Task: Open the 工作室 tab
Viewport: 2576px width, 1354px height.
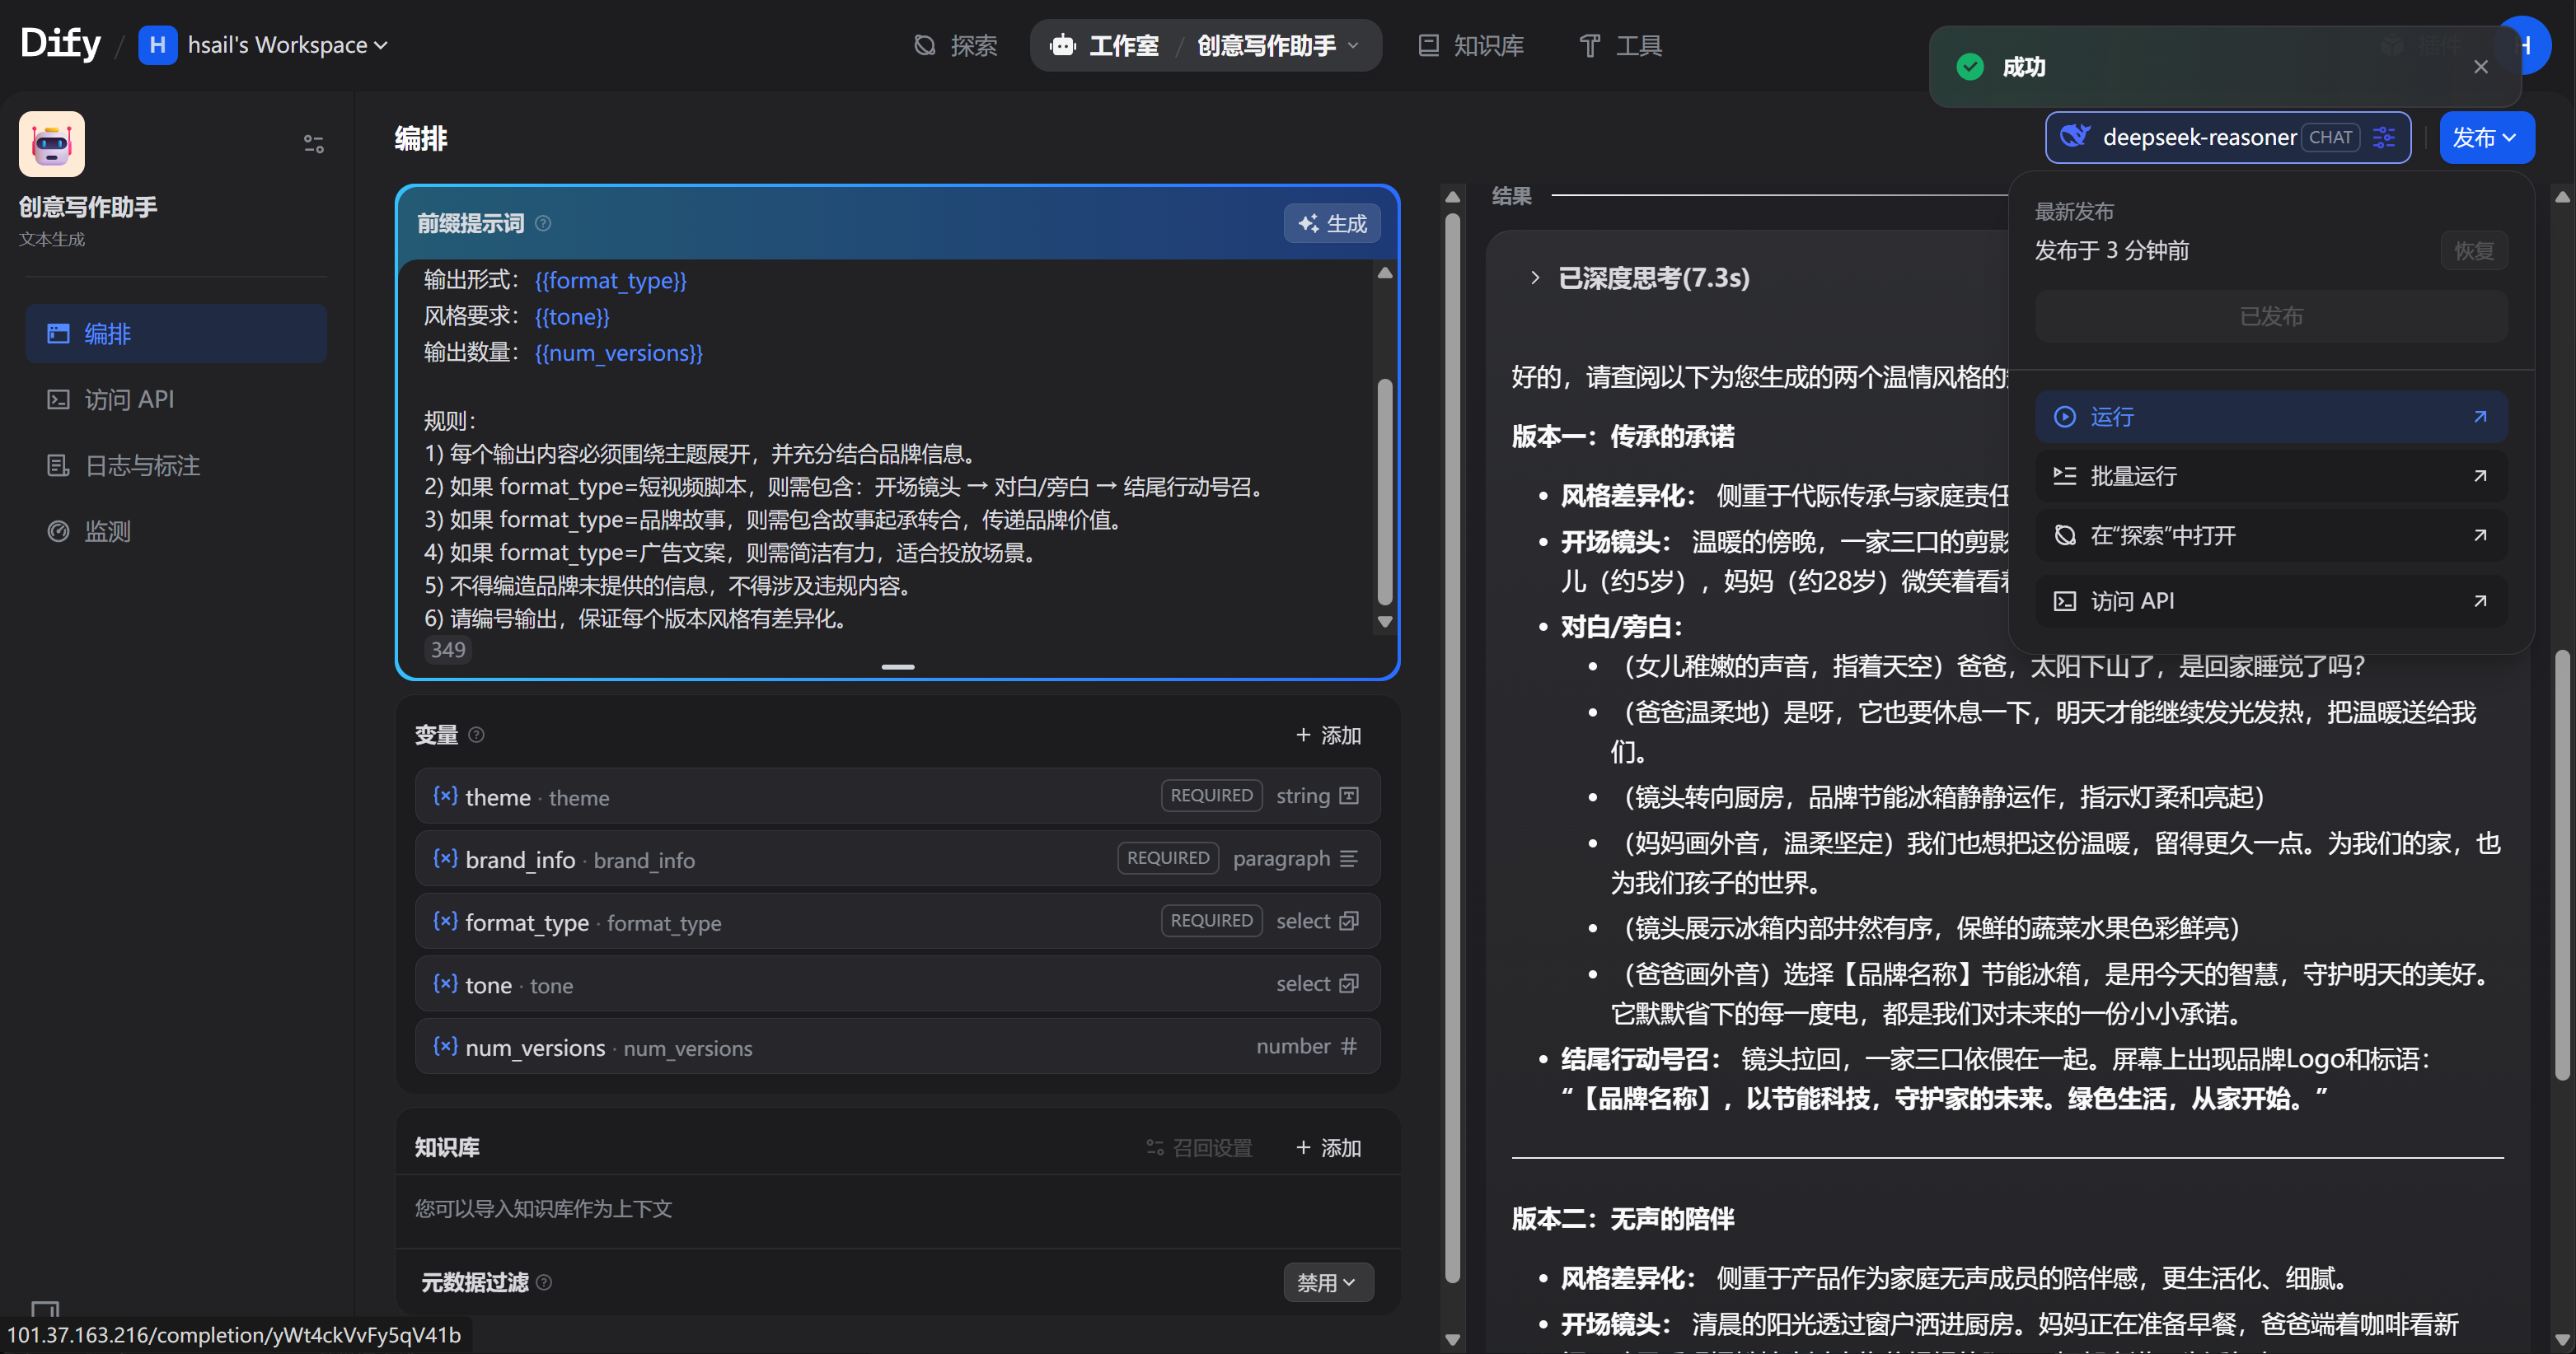Action: (1105, 45)
